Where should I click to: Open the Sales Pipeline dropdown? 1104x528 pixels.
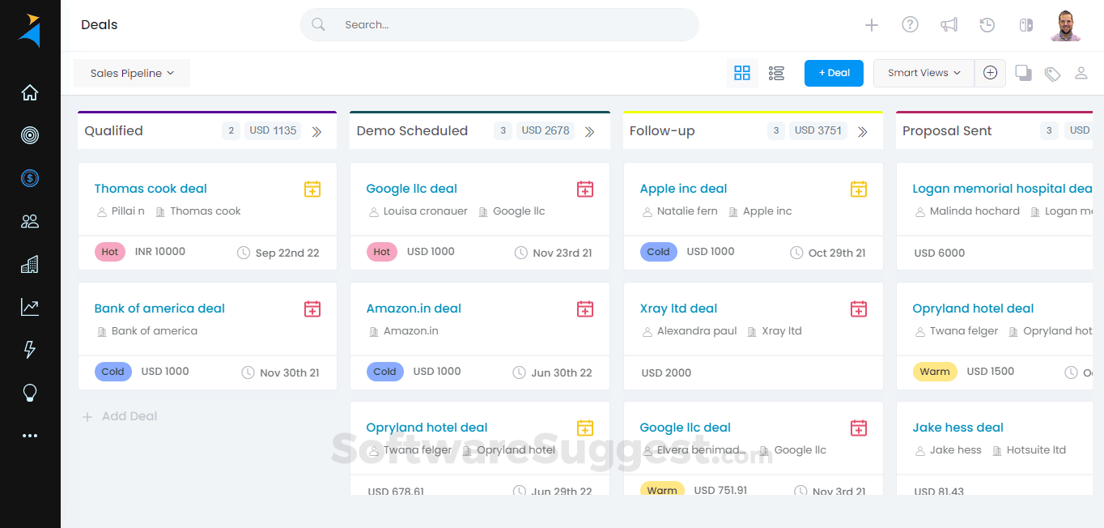132,73
